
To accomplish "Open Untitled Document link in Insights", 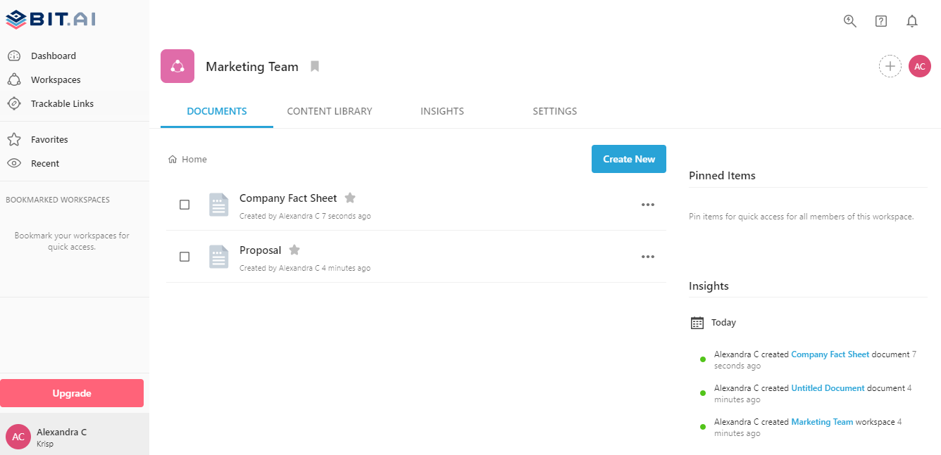I will [x=828, y=388].
